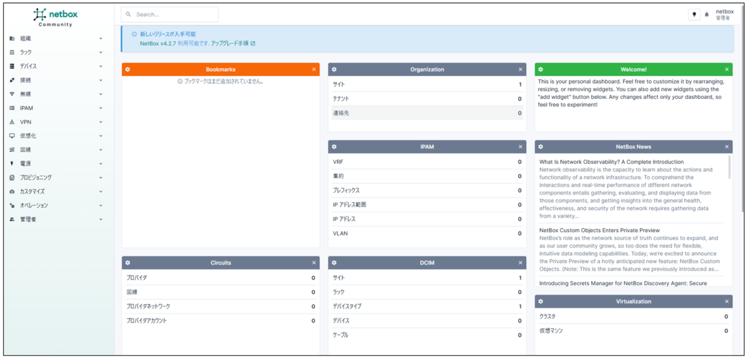Open the 仮想マシン link in Virtualization
Screen dimensions: 751x359
[x=551, y=331]
